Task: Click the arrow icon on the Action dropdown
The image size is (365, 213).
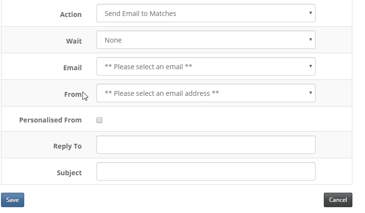Action: (x=311, y=13)
